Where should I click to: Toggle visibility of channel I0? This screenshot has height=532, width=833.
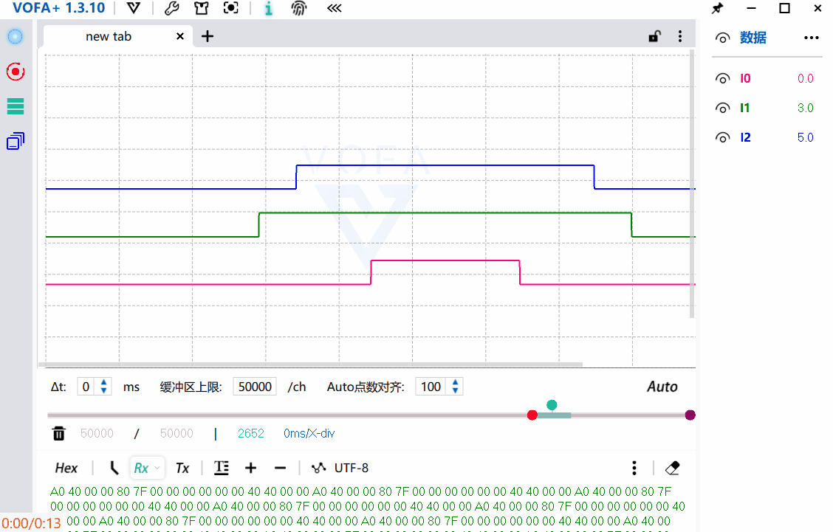click(x=722, y=77)
